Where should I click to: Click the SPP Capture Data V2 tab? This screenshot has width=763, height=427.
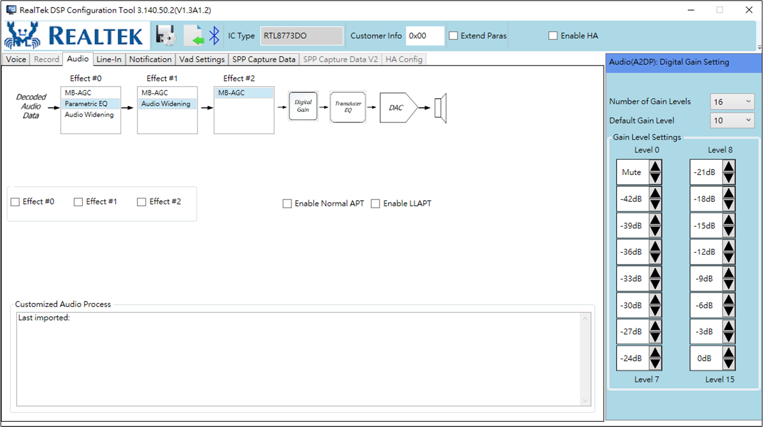tap(340, 59)
